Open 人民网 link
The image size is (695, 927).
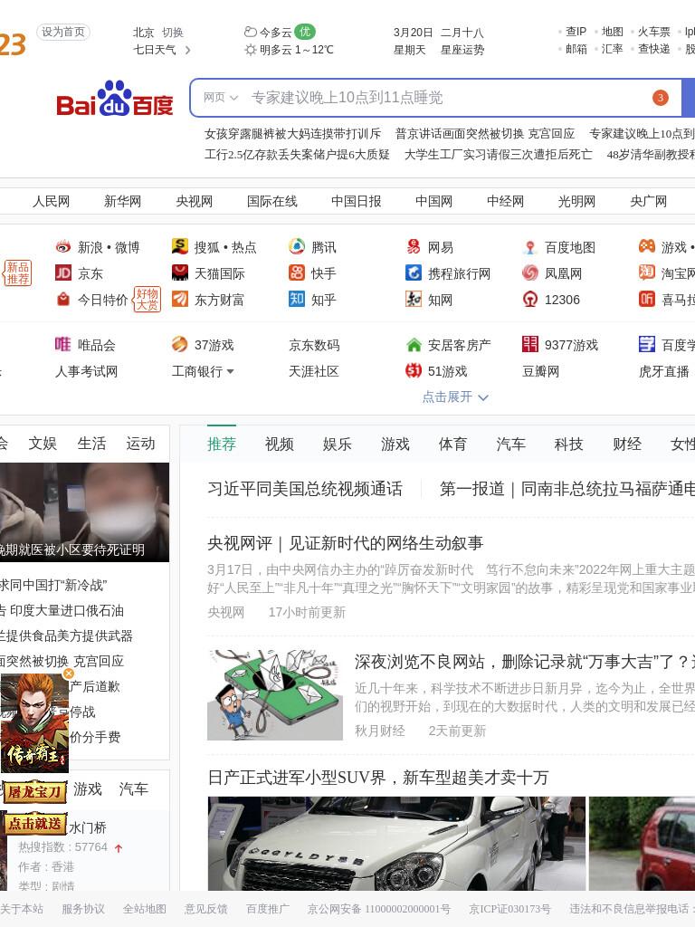(52, 202)
